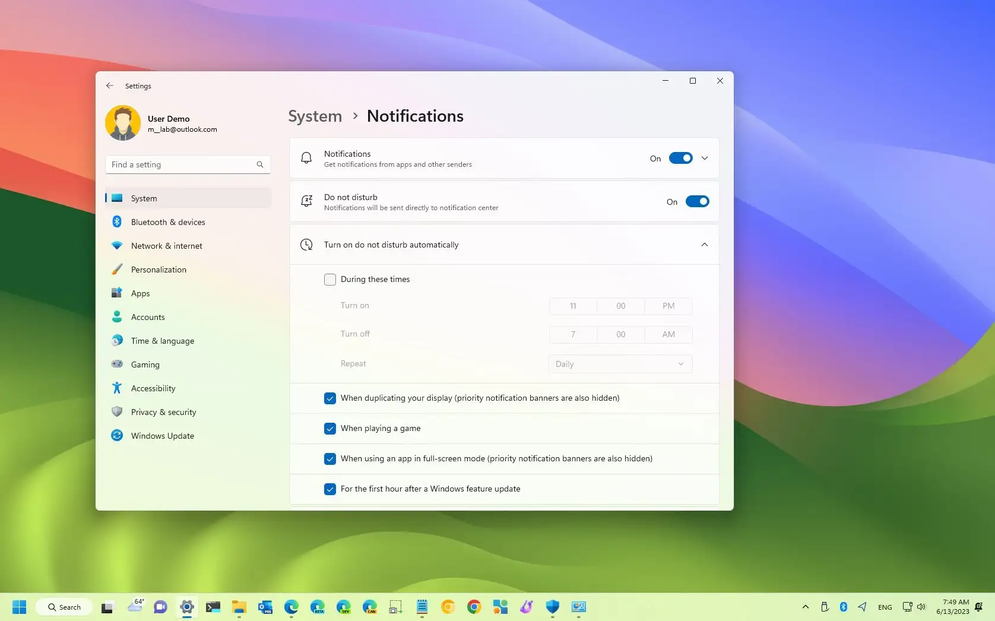The height and width of the screenshot is (621, 995).
Task: Disable the Notifications toggle
Action: pos(682,158)
